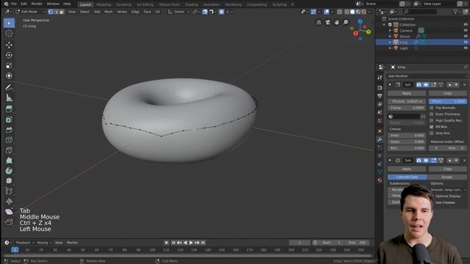The height and width of the screenshot is (264, 470).
Task: Toggle snapping magnet in header
Action: (205, 12)
